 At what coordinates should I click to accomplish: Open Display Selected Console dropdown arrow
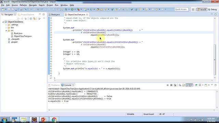[x=203, y=85]
